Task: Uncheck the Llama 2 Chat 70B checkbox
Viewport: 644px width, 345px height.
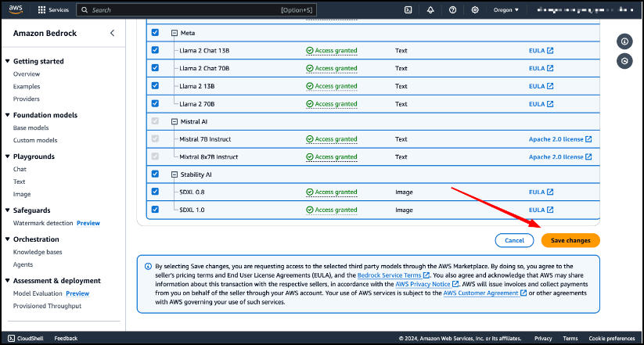Action: [x=155, y=68]
